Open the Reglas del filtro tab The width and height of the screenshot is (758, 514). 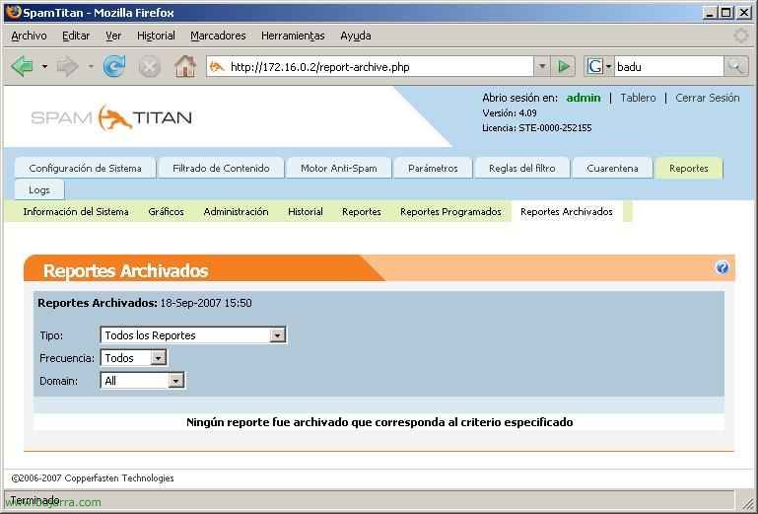tap(522, 168)
